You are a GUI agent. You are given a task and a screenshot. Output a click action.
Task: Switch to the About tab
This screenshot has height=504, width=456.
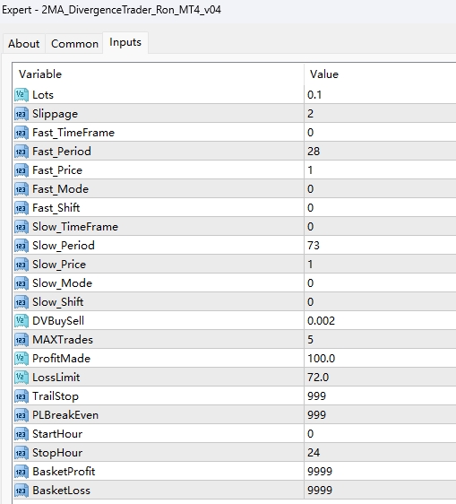24,44
